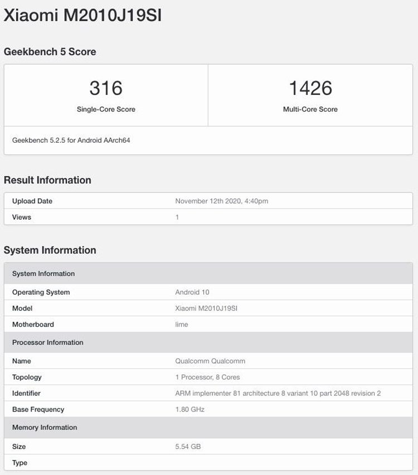This screenshot has height=475, width=418.
Task: Click the motherboard value lime
Action: [182, 324]
